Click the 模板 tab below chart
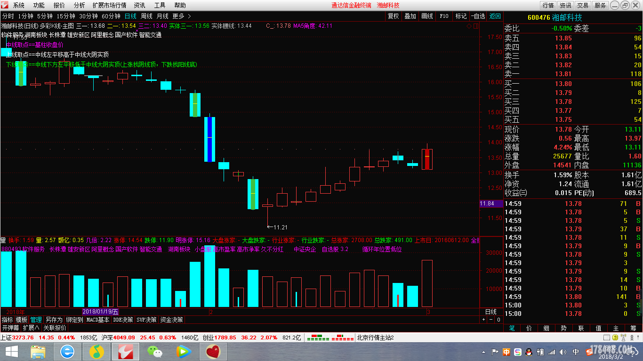 click(22, 320)
